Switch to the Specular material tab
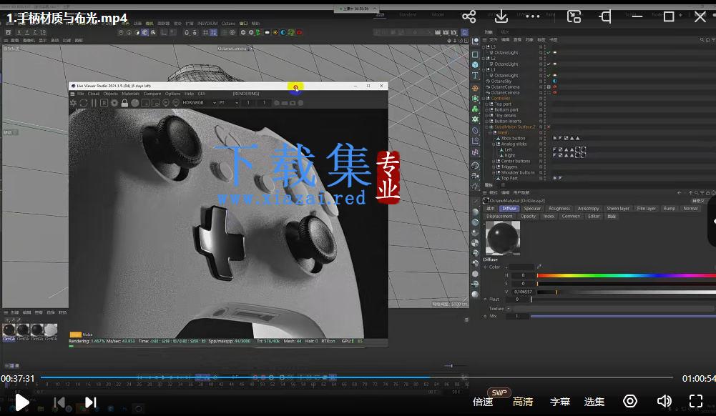The image size is (716, 416). coord(532,209)
